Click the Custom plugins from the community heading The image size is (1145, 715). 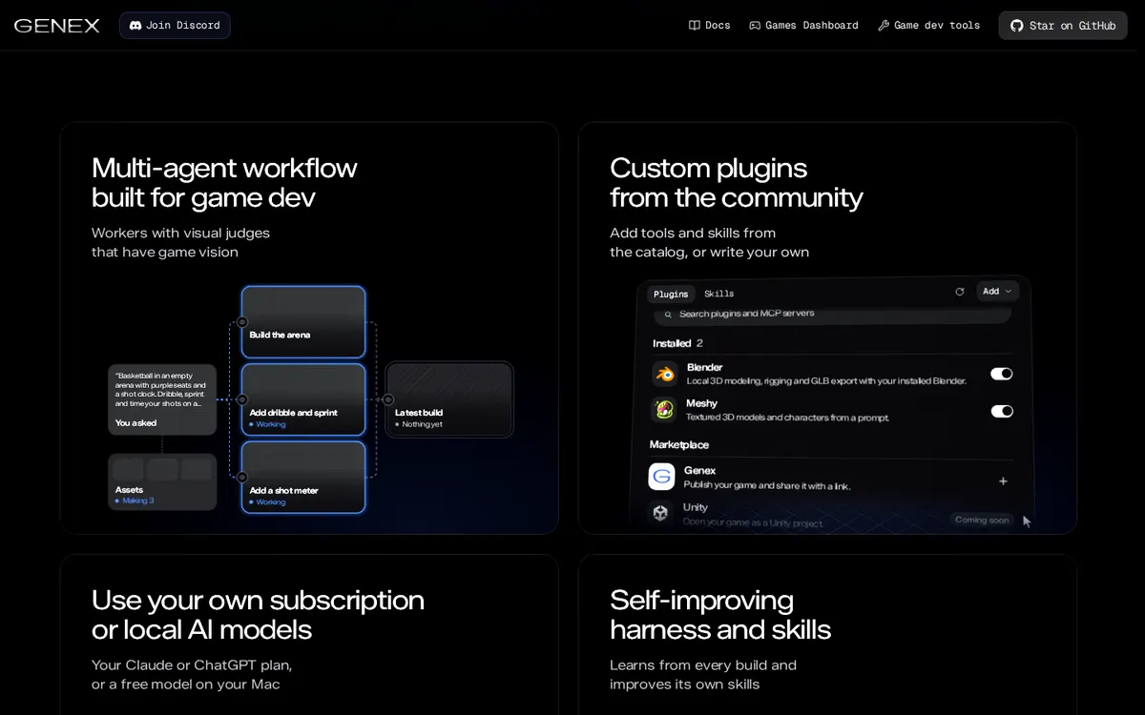click(737, 182)
